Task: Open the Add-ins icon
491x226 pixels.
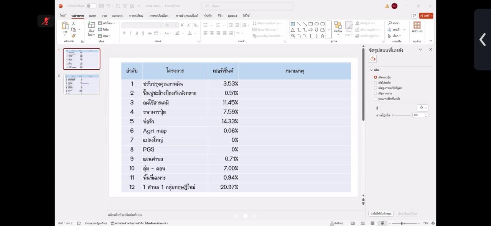Action: (417, 26)
